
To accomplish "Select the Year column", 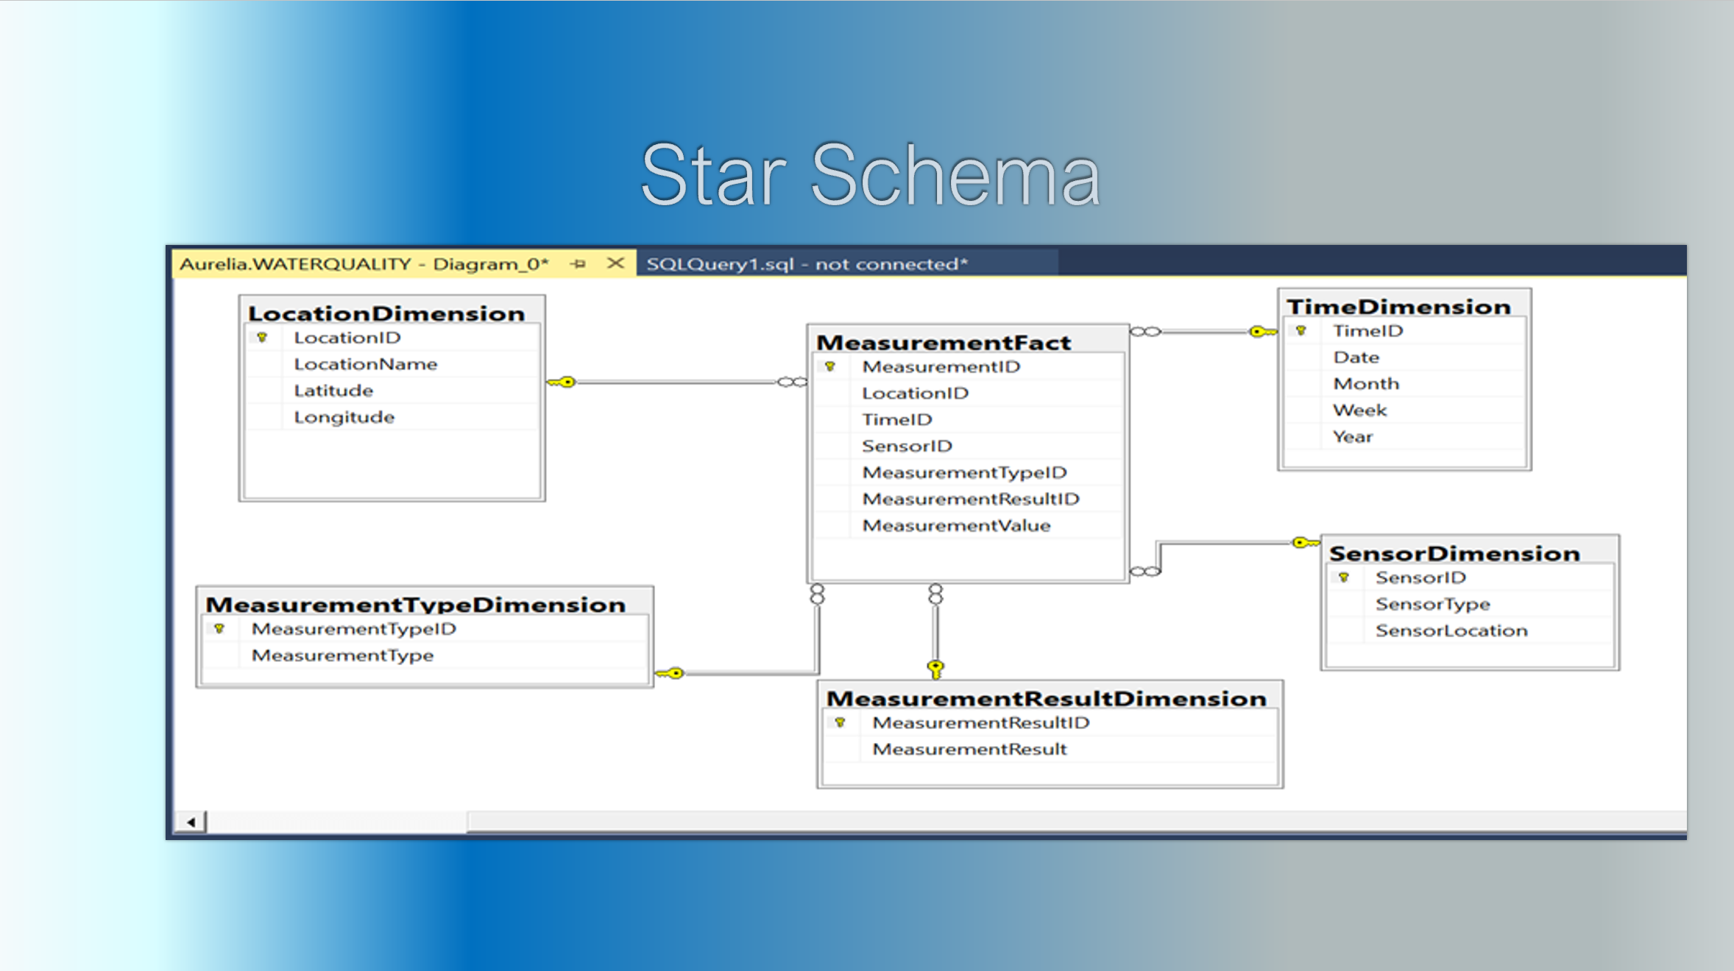I will (x=1404, y=437).
